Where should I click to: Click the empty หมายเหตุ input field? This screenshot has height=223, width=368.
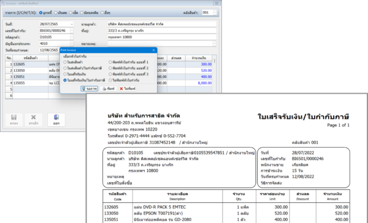[160, 43]
